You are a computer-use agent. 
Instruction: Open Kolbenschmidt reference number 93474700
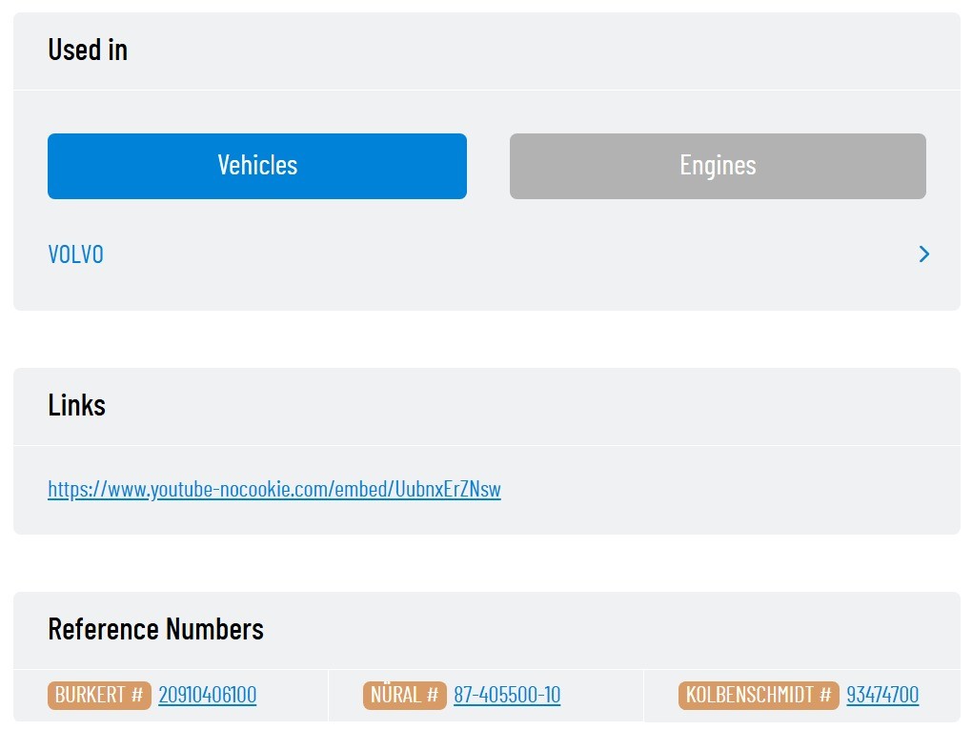pos(882,695)
